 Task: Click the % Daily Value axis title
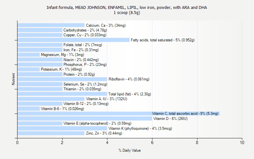[130, 150]
